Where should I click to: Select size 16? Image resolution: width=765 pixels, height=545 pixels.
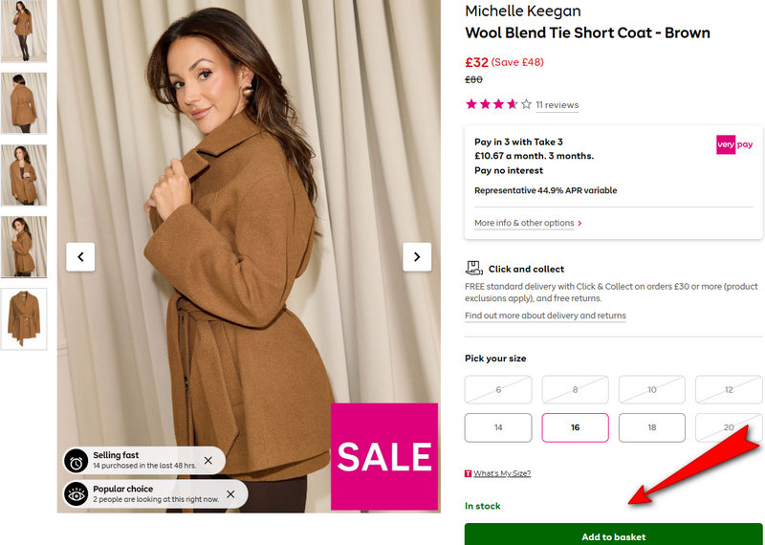click(575, 427)
